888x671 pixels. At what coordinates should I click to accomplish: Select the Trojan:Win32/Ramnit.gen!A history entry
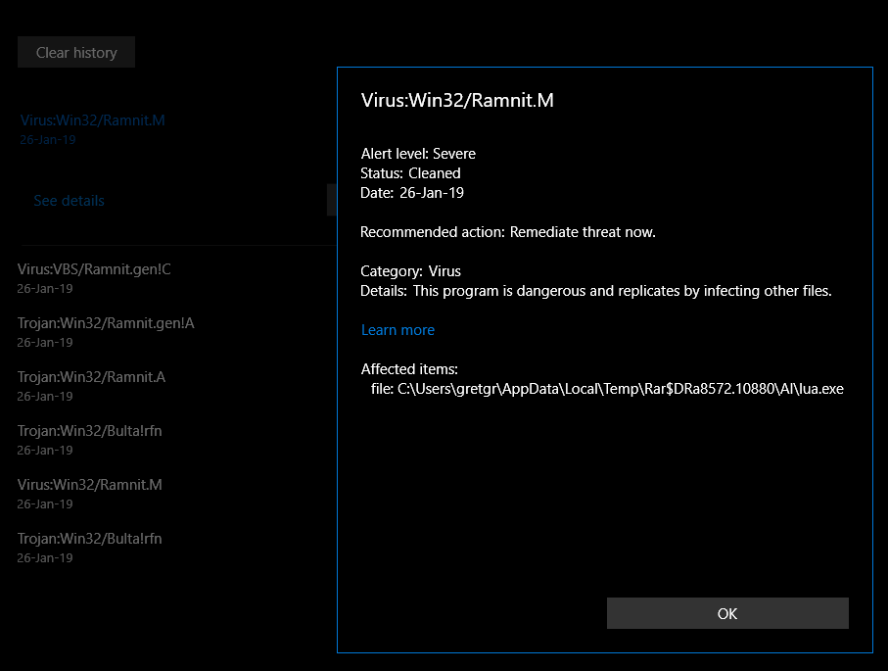click(x=106, y=323)
